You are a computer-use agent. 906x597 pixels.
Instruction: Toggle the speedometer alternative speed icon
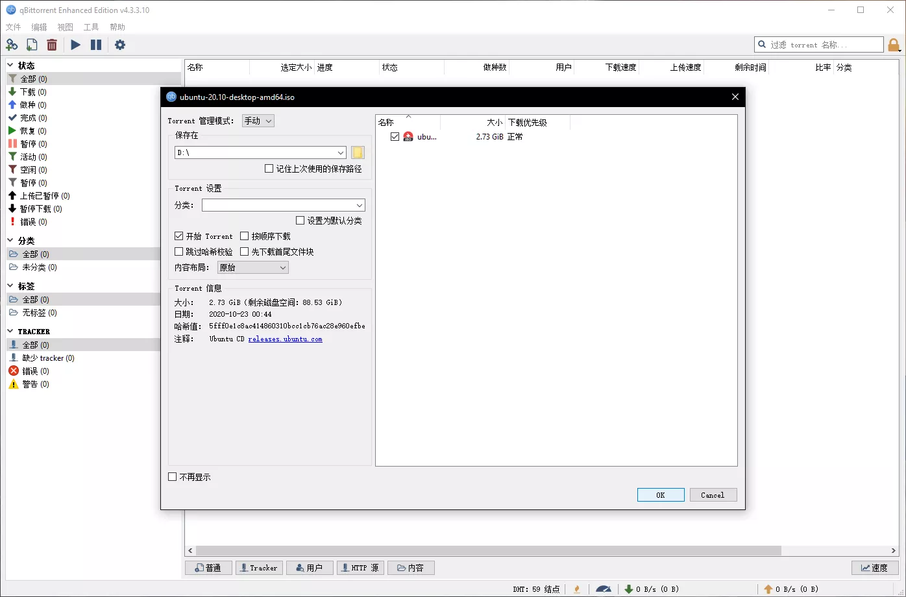[604, 589]
